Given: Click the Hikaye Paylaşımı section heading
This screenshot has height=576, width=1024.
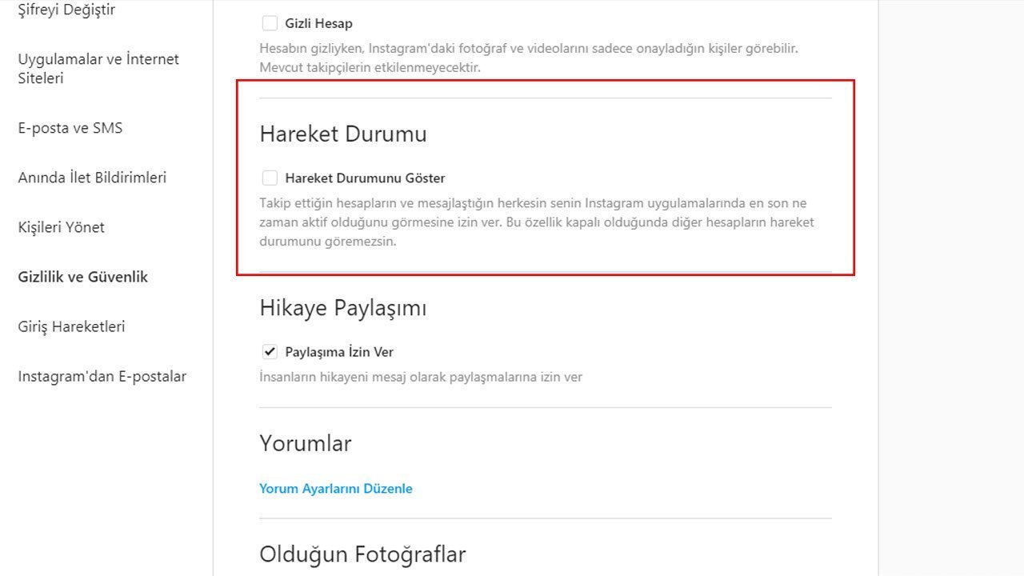Looking at the screenshot, I should 343,308.
